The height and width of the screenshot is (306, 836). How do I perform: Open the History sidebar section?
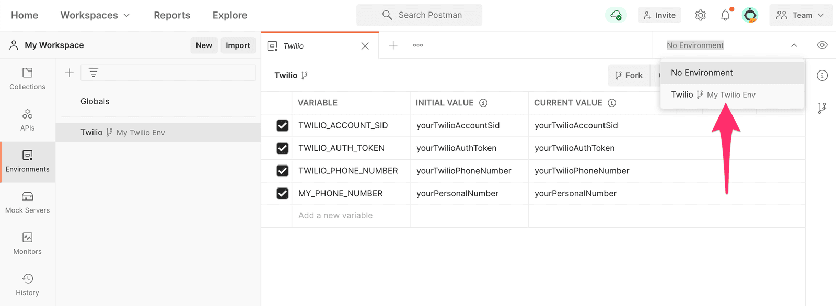pyautogui.click(x=27, y=285)
